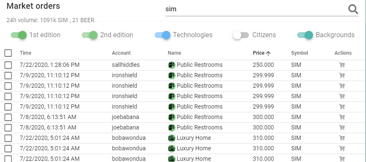Screen dimensions: 366x162
Task: Click cart icon for first joebabana order
Action: (342, 117)
